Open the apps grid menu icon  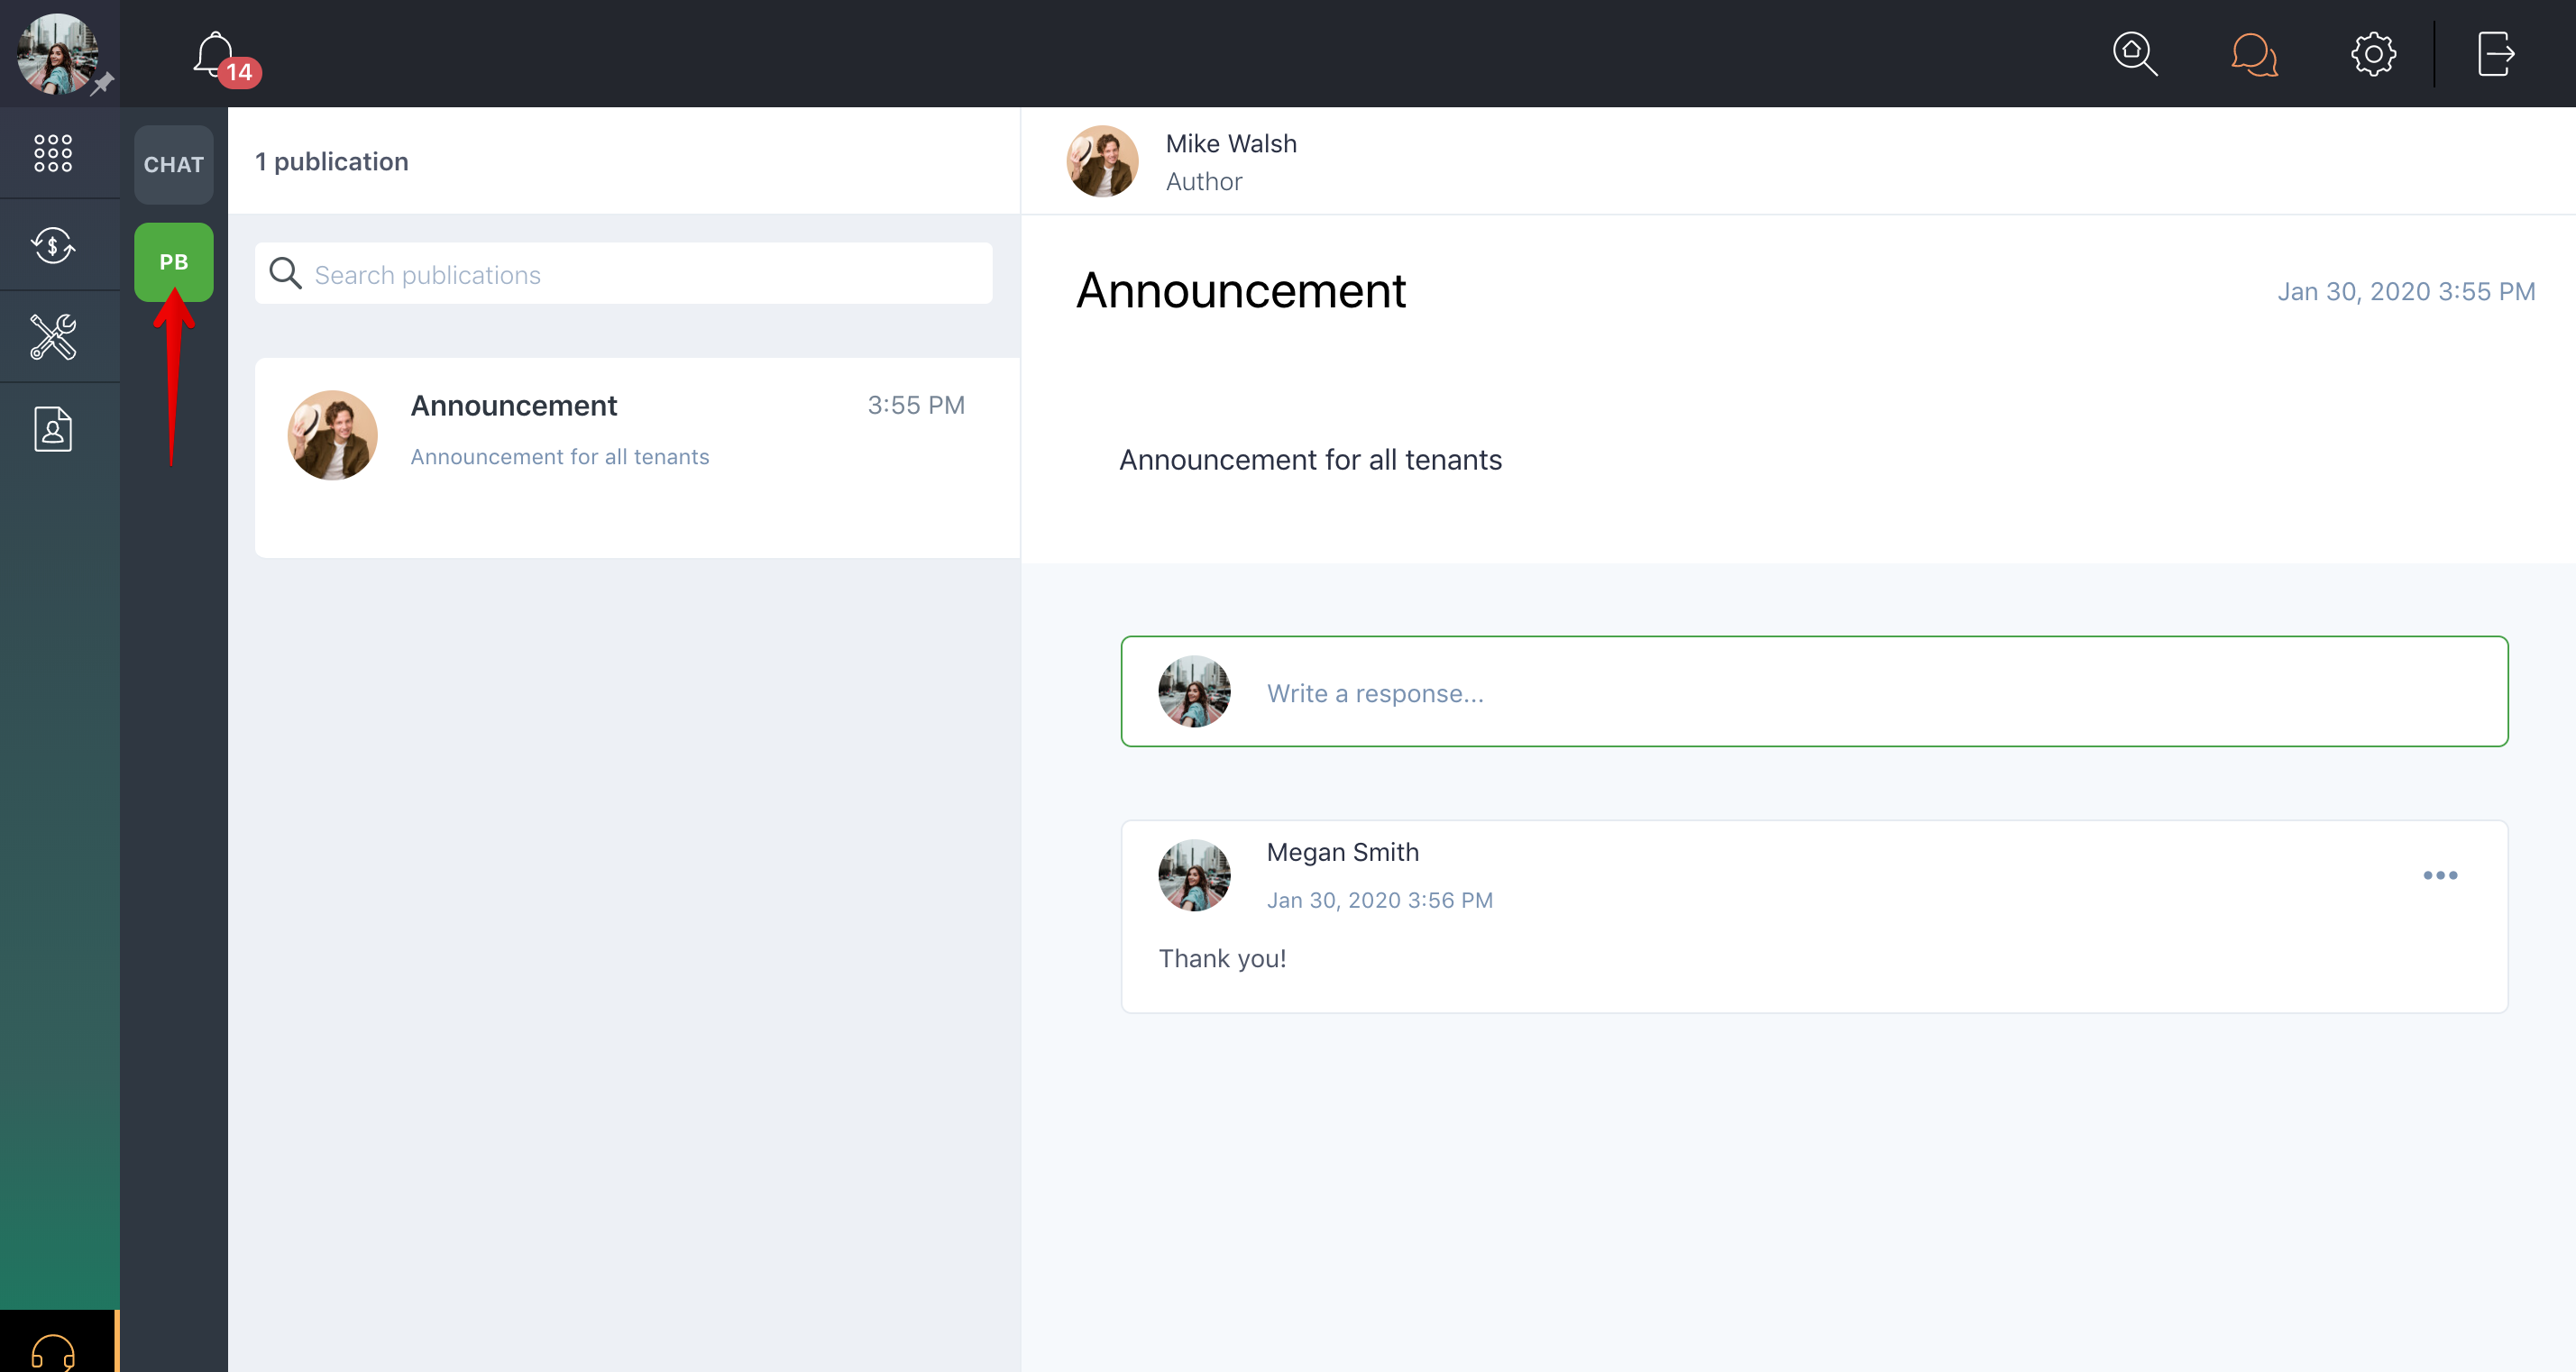(x=53, y=153)
